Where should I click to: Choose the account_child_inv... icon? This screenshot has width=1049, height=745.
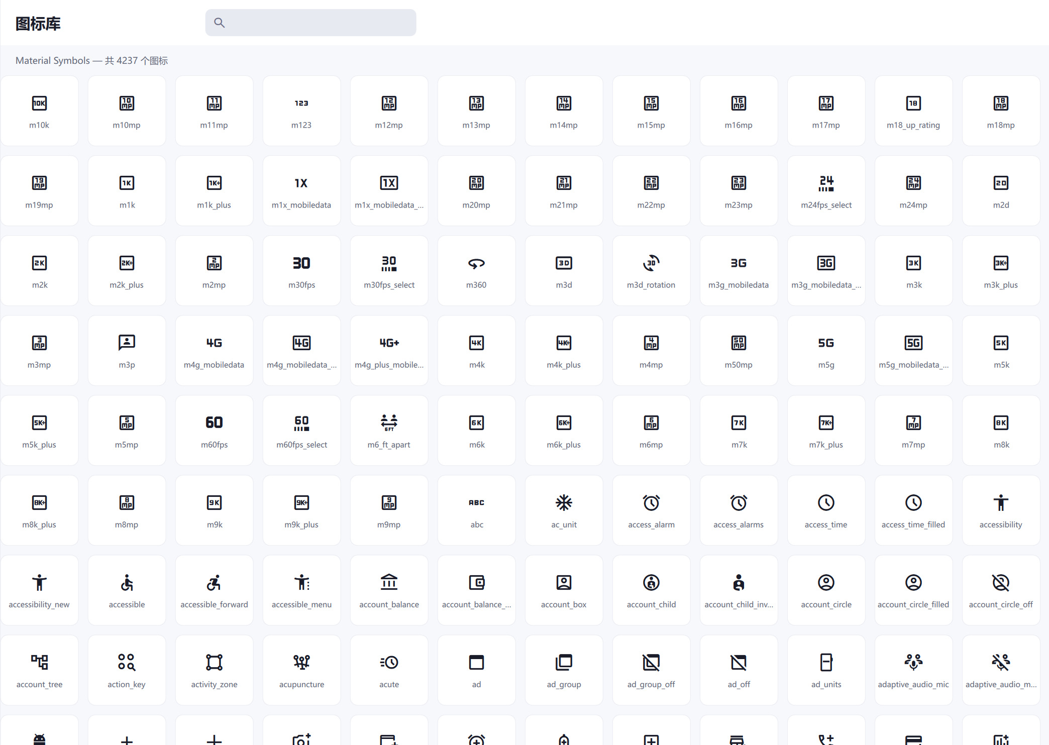[x=739, y=590]
